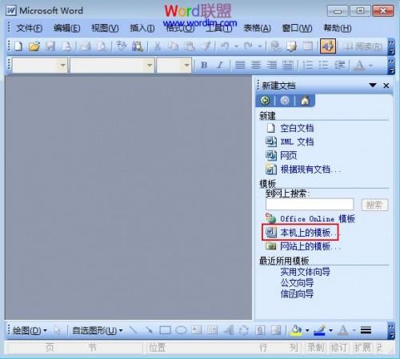This screenshot has width=400, height=359.
Task: Click the task pane Home icon
Action: pyautogui.click(x=305, y=101)
